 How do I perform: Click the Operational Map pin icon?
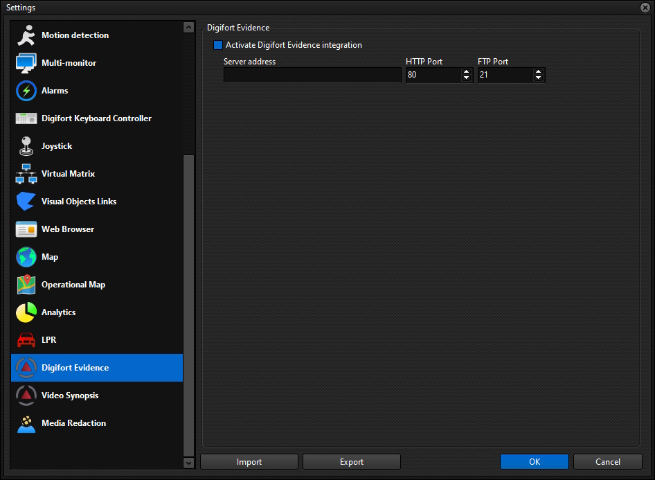26,285
